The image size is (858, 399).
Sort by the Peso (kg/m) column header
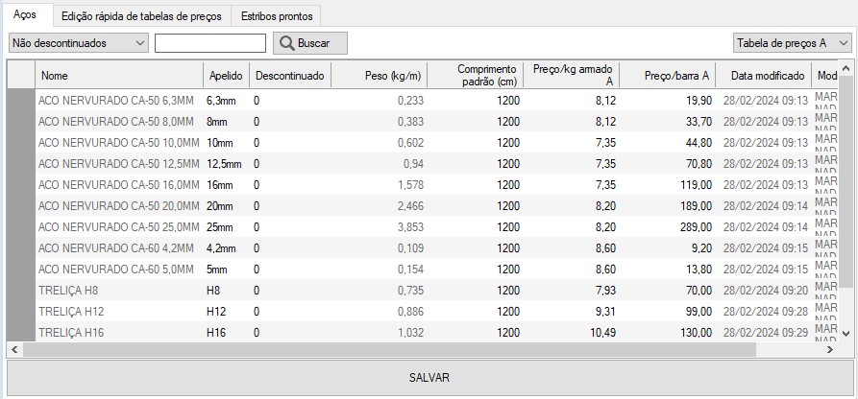click(379, 75)
